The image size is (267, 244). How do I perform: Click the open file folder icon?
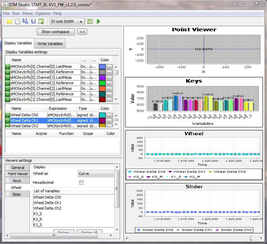tap(9, 21)
